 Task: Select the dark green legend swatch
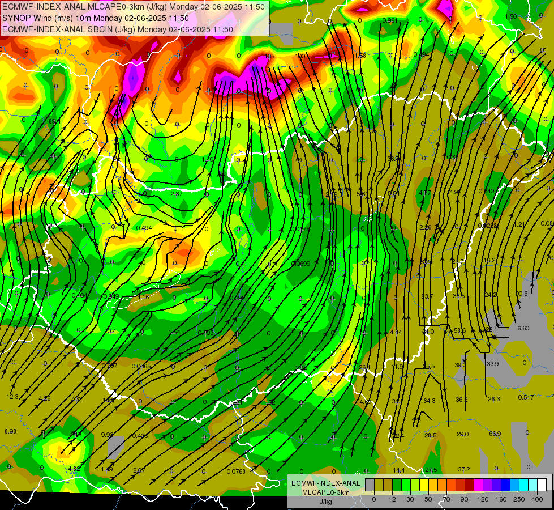coord(397,484)
